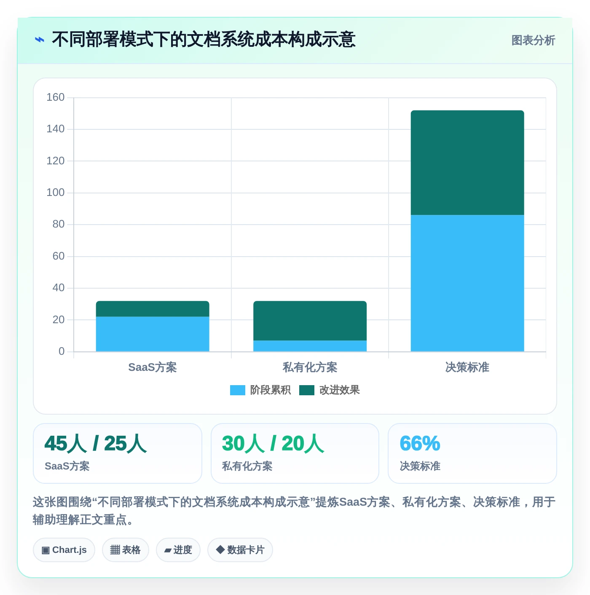This screenshot has height=595, width=590.
Task: Click the 66% data card value
Action: tap(420, 444)
